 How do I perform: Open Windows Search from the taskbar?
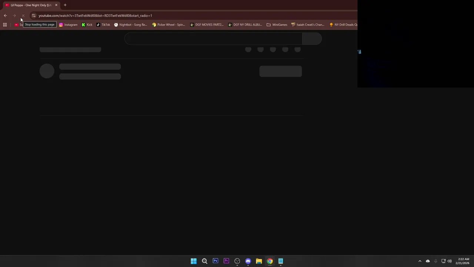[204, 261]
